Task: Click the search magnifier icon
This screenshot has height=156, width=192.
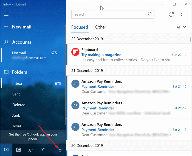Action: [149, 14]
